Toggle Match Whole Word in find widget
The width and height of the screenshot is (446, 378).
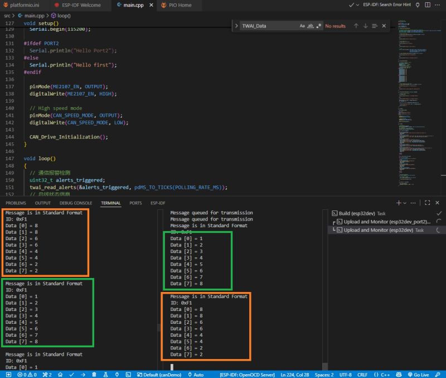[311, 26]
